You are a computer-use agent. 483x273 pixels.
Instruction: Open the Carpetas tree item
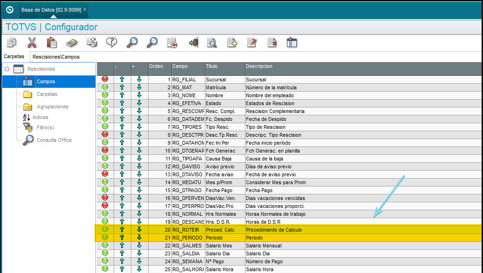point(47,94)
